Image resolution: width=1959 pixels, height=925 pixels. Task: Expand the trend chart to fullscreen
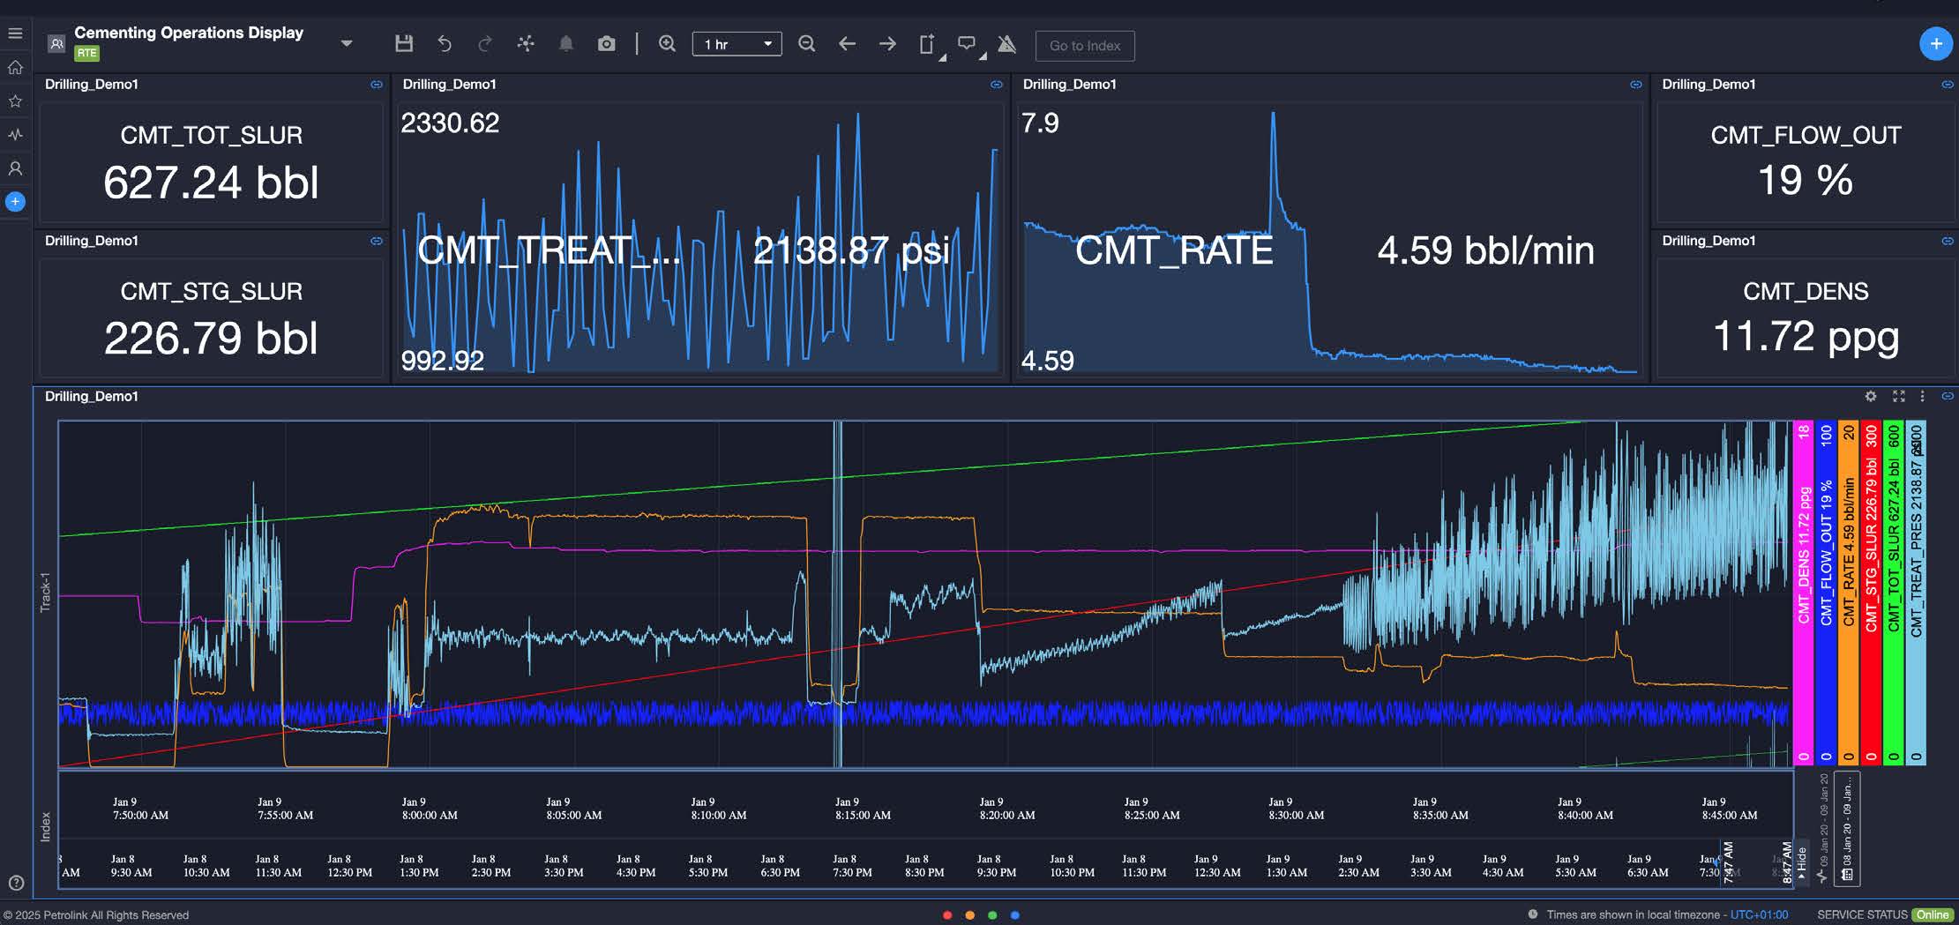click(x=1898, y=397)
